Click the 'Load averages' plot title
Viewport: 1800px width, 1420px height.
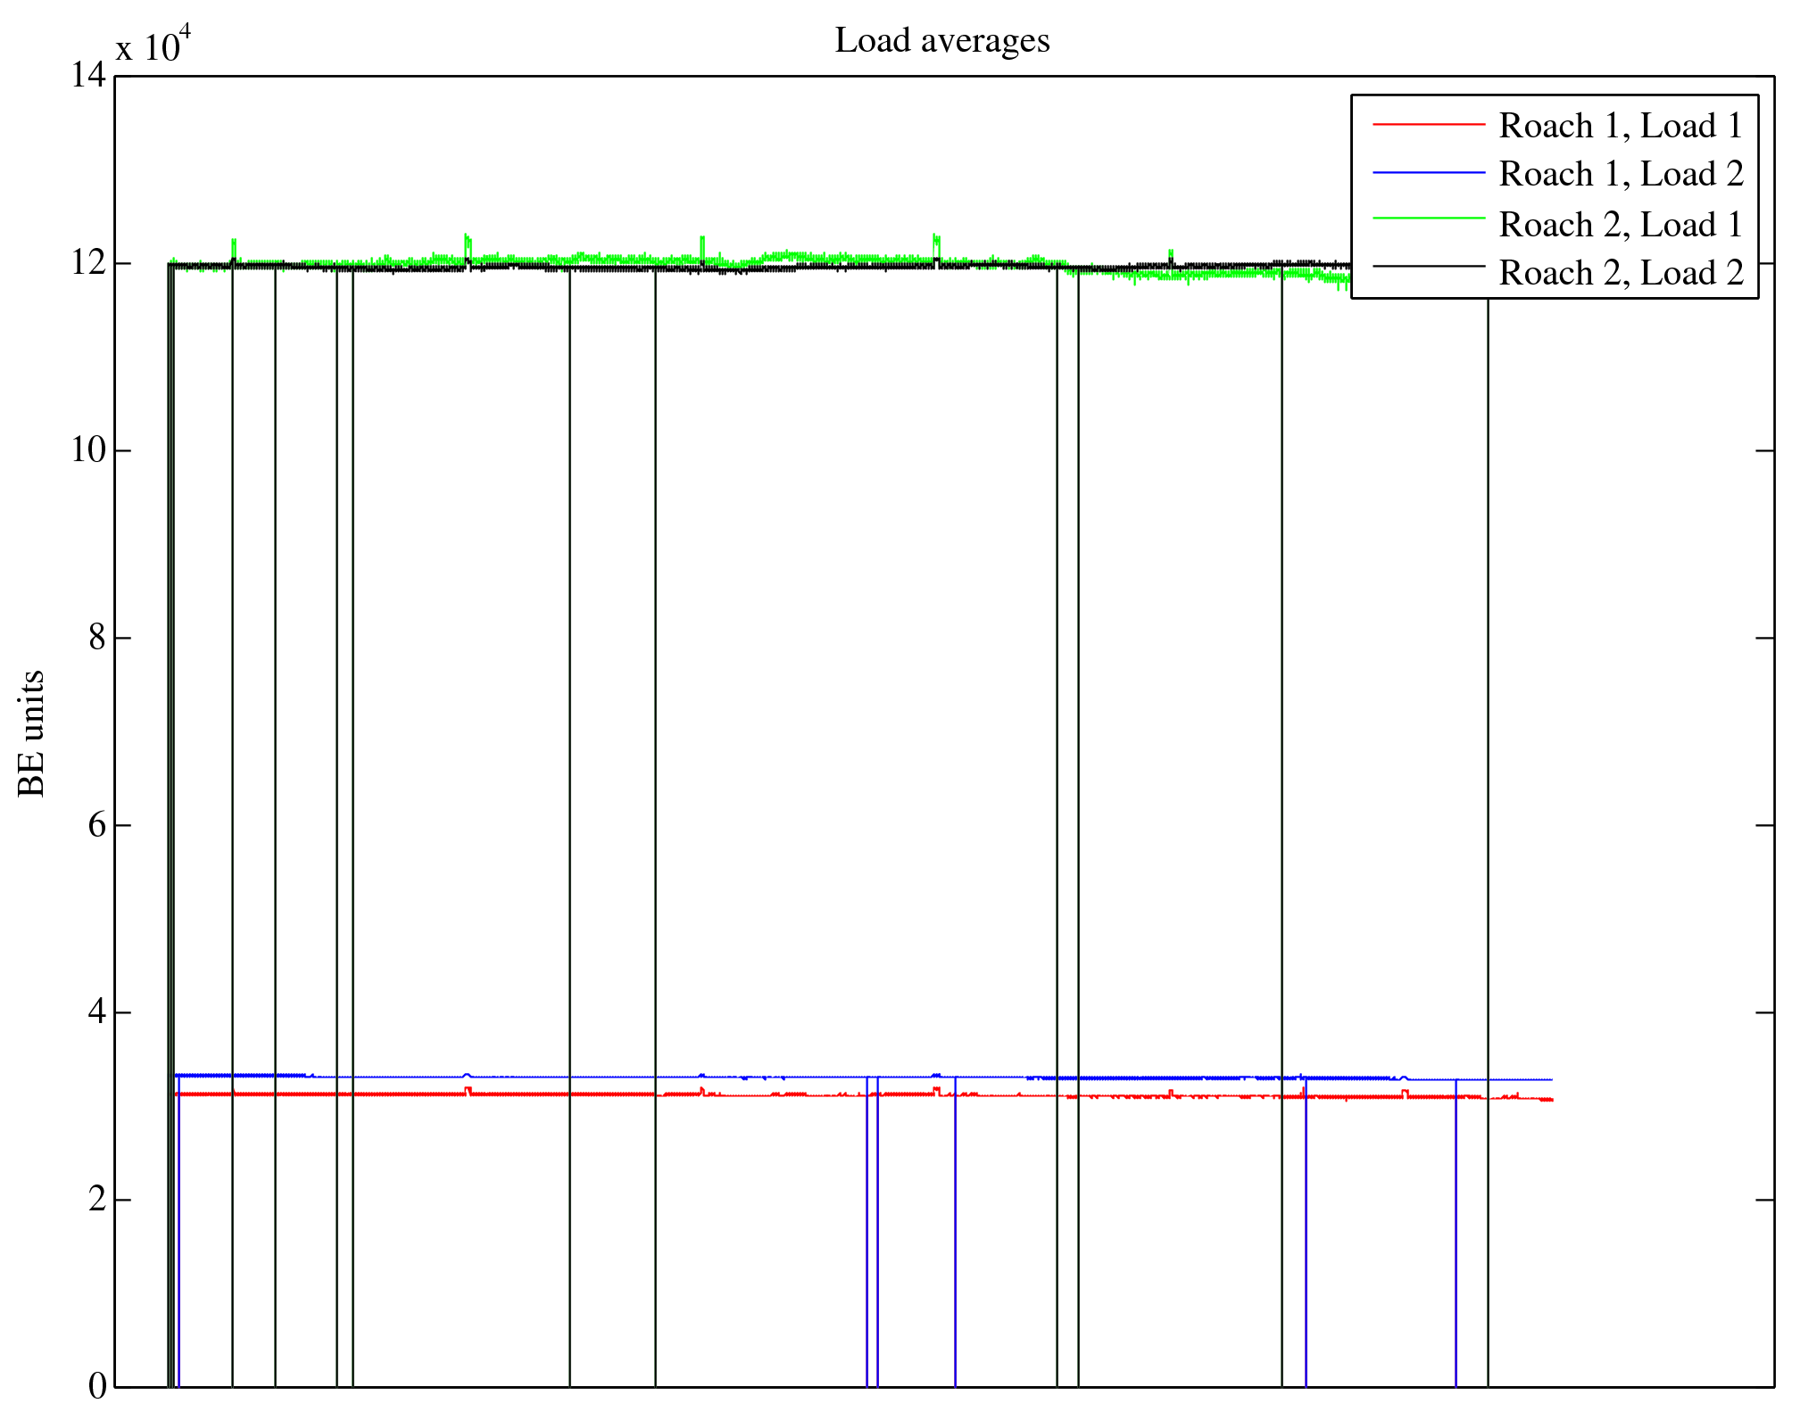pos(941,41)
